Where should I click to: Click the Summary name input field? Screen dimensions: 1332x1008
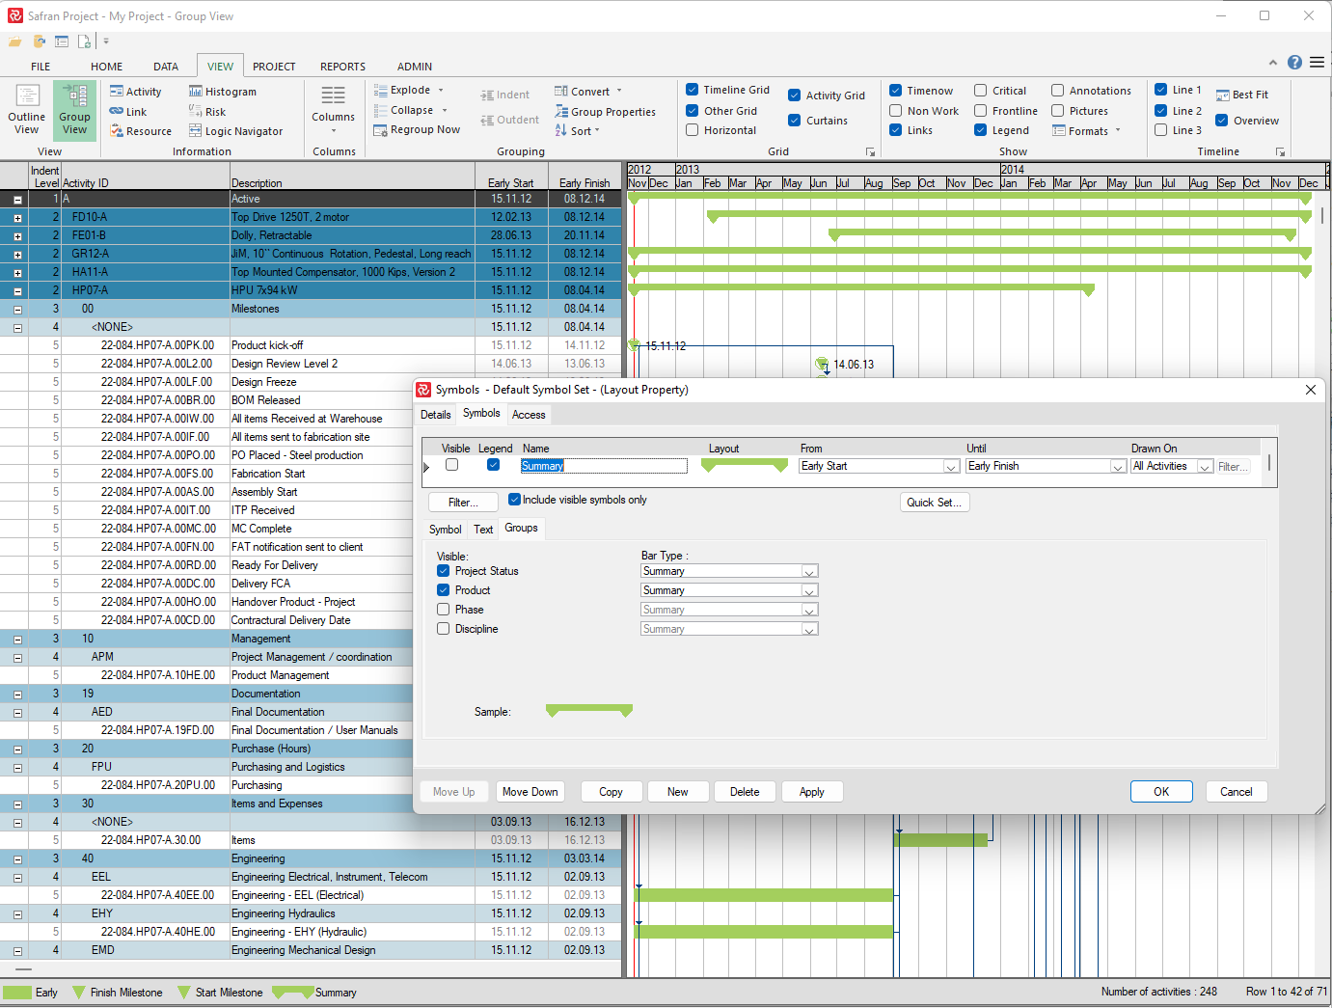[x=604, y=466]
